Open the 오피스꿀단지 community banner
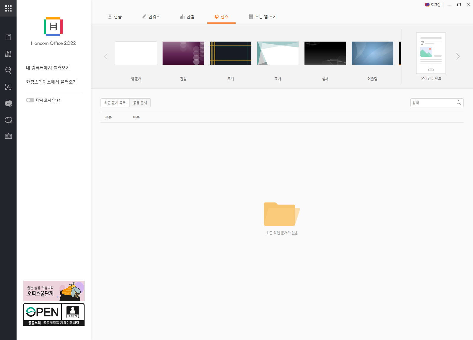 54,291
